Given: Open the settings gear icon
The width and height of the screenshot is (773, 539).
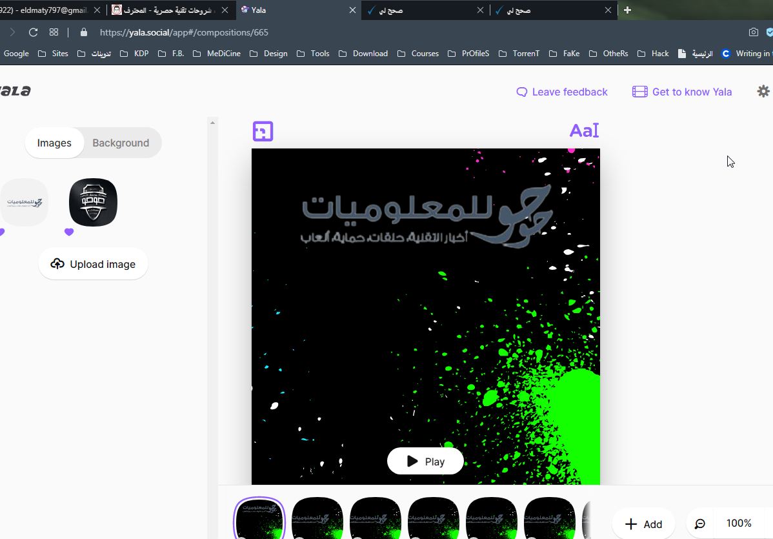Looking at the screenshot, I should point(763,91).
